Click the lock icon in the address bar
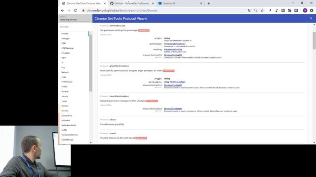 (x=83, y=10)
